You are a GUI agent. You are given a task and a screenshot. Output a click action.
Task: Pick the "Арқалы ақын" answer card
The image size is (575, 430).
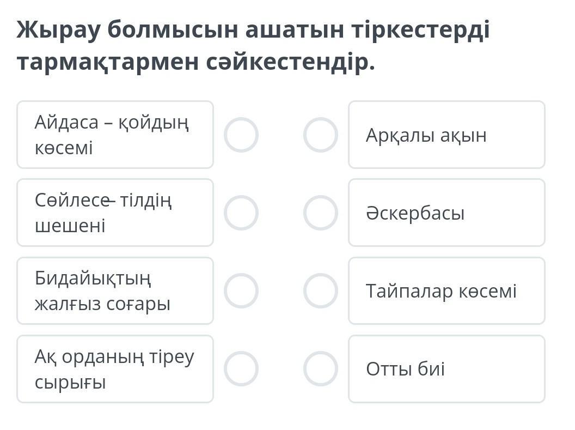coord(446,135)
